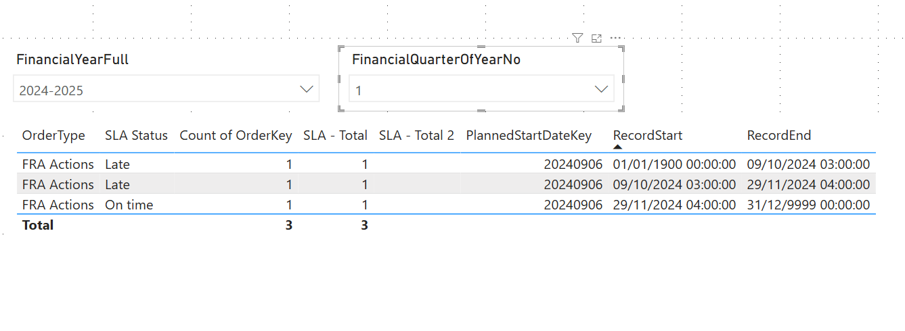
Task: Select the Total row label
Action: pyautogui.click(x=38, y=225)
